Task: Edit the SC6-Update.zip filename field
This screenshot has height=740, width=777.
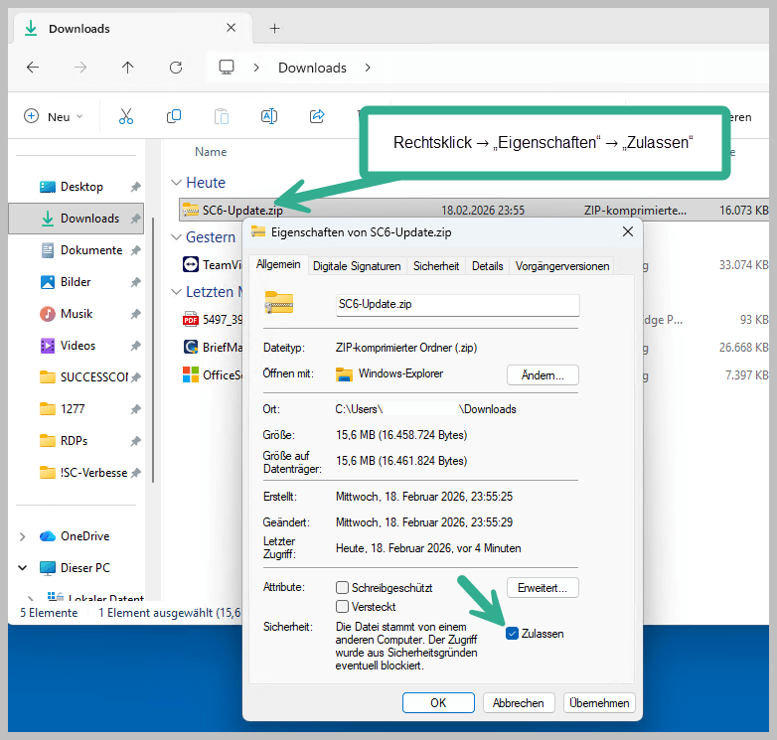Action: tap(457, 304)
